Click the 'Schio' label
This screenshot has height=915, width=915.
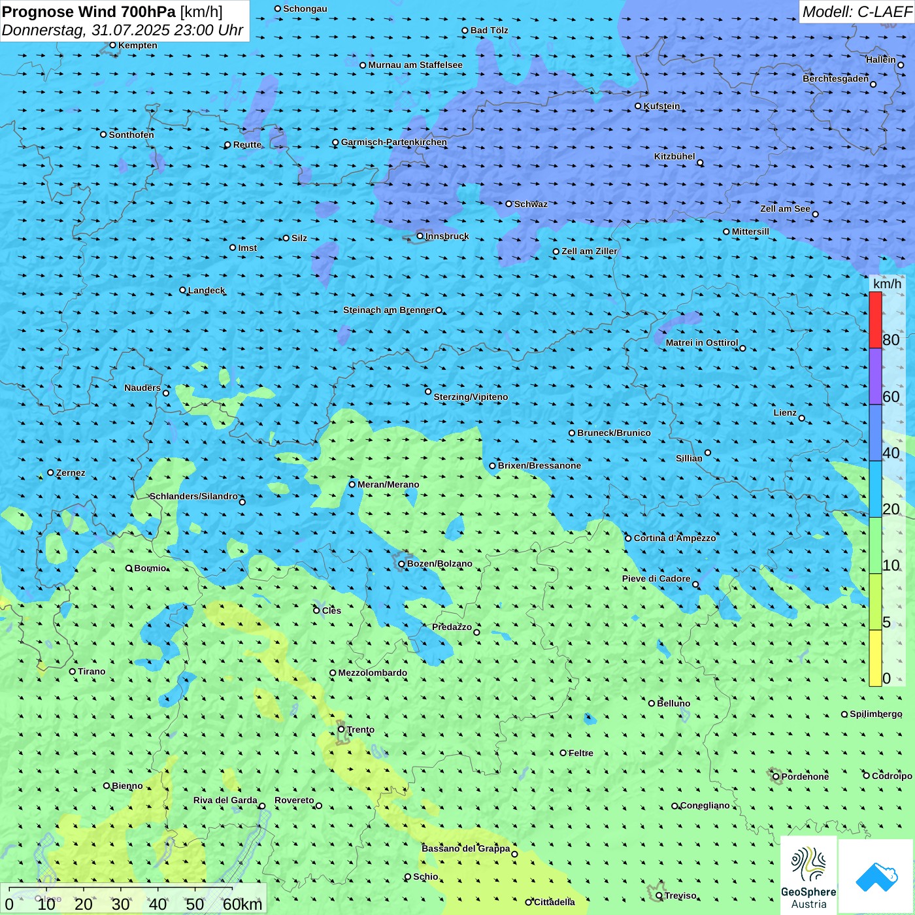[x=425, y=876]
